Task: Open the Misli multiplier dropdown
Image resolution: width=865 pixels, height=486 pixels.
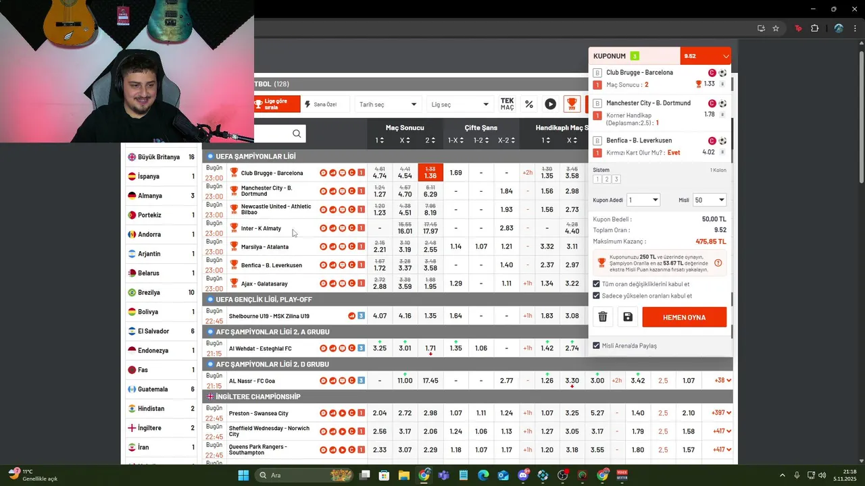Action: coord(710,200)
